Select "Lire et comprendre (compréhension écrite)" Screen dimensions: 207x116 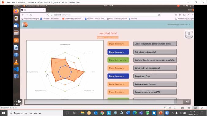(x=155, y=44)
